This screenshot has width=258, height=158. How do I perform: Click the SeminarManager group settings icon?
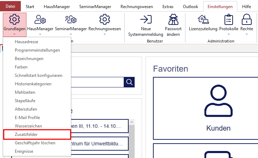pos(70,20)
